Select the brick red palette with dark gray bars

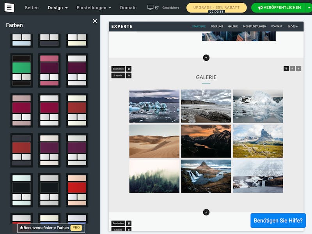click(x=21, y=150)
